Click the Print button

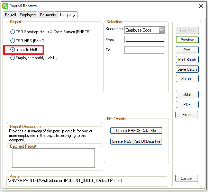(x=187, y=50)
